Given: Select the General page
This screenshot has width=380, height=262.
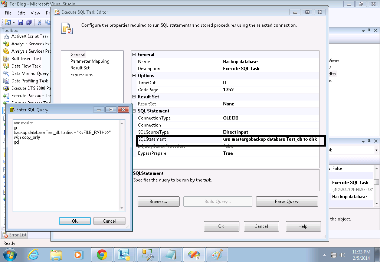Looking at the screenshot, I should click(x=78, y=55).
